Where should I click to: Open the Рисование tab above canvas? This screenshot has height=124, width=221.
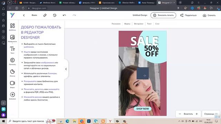tap(116, 24)
